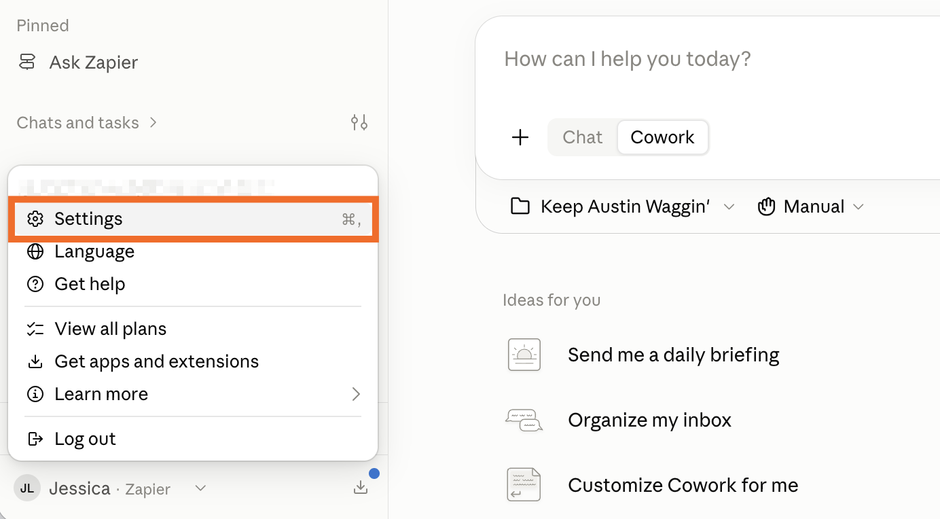Viewport: 940px width, 519px height.
Task: Click the Organize inbox chat bubbles icon
Action: tap(524, 420)
